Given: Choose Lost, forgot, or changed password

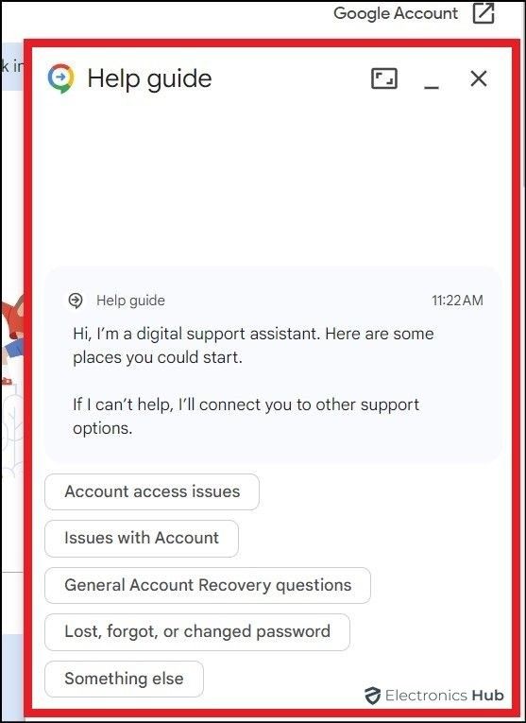Looking at the screenshot, I should 197,631.
